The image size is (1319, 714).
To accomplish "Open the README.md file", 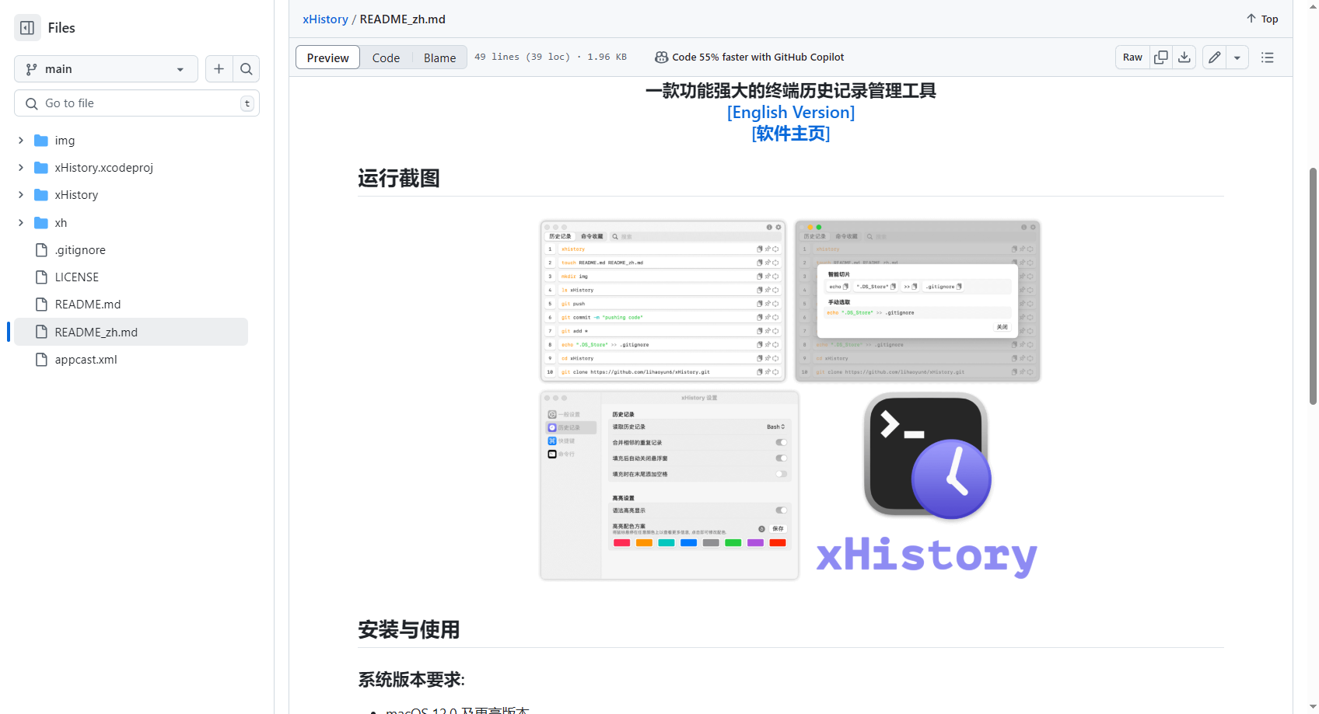I will point(87,305).
